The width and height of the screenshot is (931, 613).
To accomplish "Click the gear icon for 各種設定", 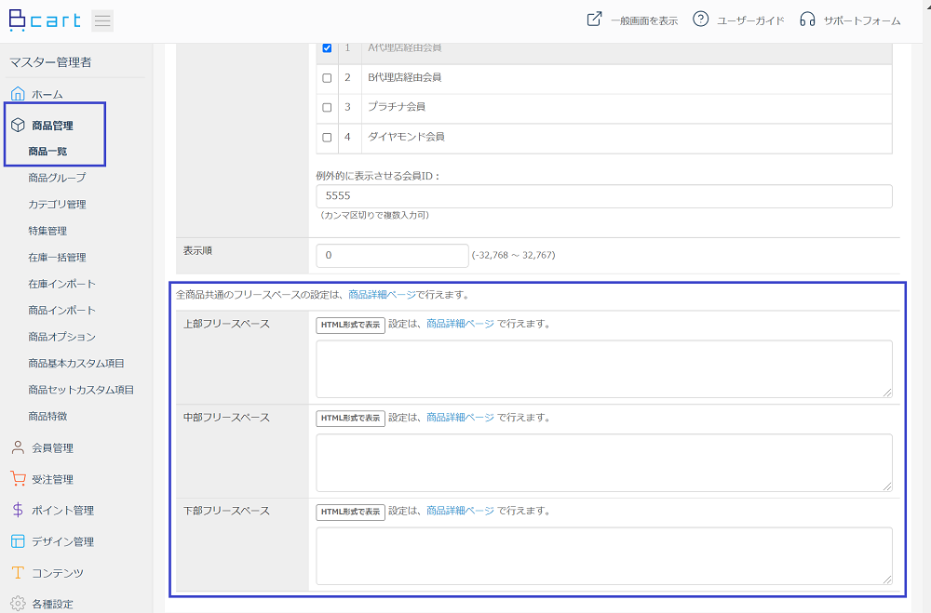I will point(18,604).
